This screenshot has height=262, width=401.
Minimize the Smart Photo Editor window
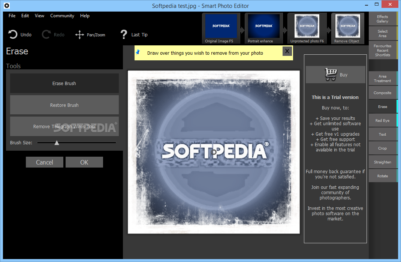coord(366,4)
